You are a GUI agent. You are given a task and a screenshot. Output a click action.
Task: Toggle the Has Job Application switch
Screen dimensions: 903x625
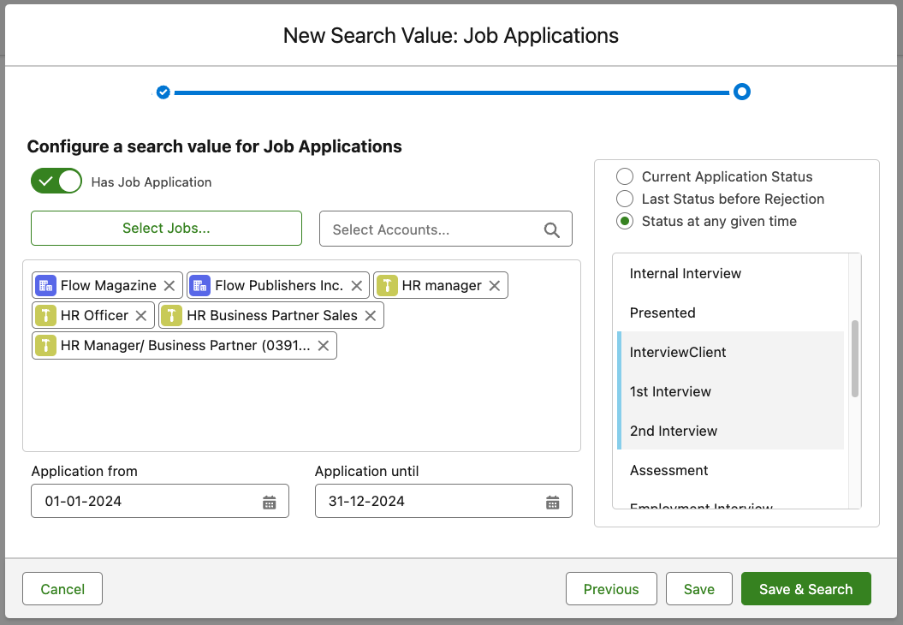click(56, 182)
